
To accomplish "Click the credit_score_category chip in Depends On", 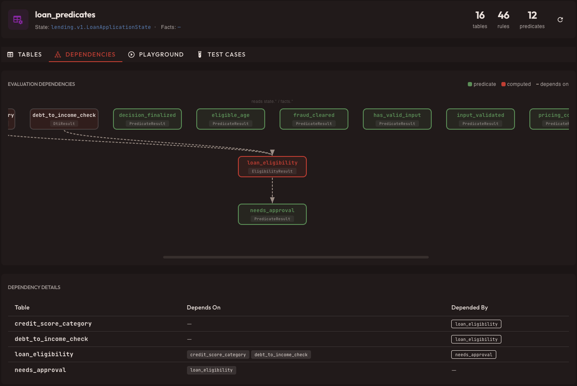I will pyautogui.click(x=218, y=354).
